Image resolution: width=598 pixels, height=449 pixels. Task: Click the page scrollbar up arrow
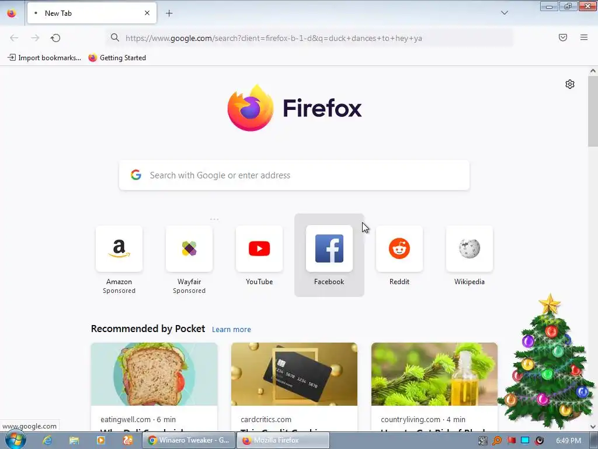[593, 71]
